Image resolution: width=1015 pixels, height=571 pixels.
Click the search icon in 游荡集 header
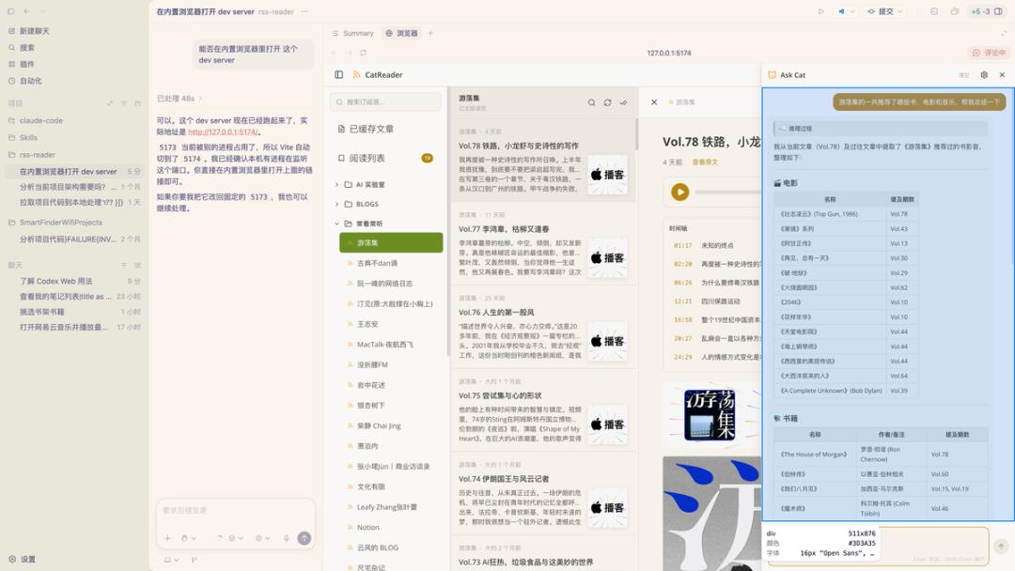pyautogui.click(x=592, y=102)
